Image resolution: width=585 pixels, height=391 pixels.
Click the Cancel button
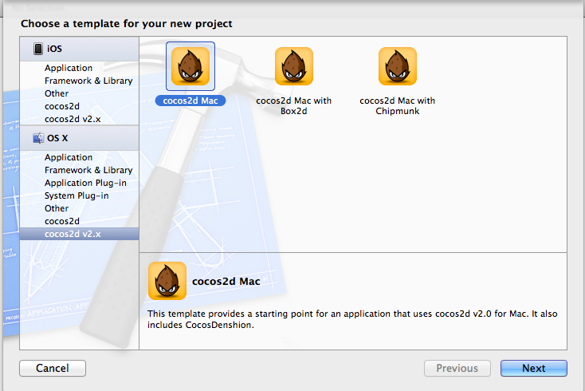[53, 368]
